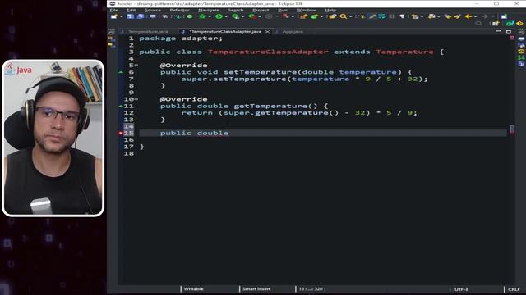Screen dimensions: 526x295
Task: Open the File menu
Action: point(113,10)
